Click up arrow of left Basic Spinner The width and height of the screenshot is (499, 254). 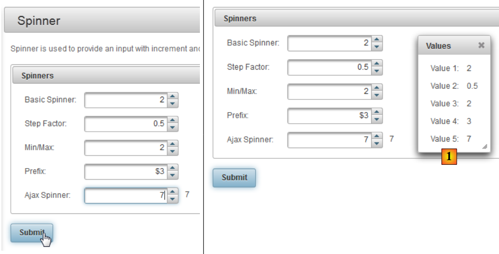coord(173,97)
